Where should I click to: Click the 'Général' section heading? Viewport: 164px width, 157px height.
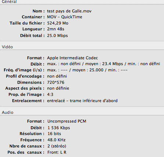pyautogui.click(x=9, y=2)
